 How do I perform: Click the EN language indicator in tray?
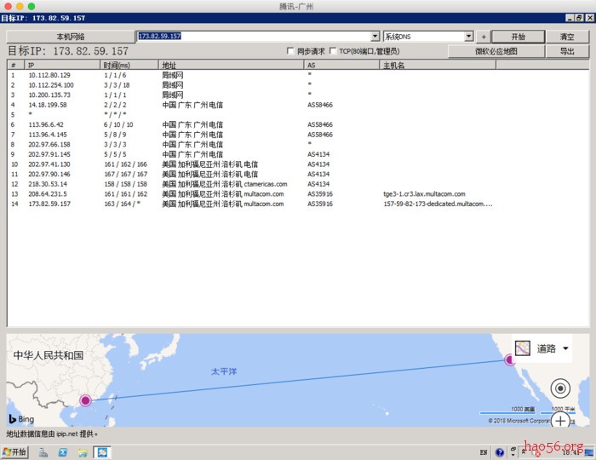pos(483,452)
